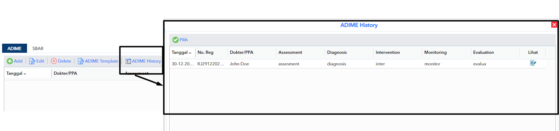Image resolution: width=559 pixels, height=131 pixels.
Task: Click the red Delete circle icon
Action: point(54,61)
